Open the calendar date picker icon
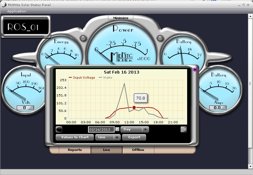The height and width of the screenshot is (175, 253). [x=117, y=129]
